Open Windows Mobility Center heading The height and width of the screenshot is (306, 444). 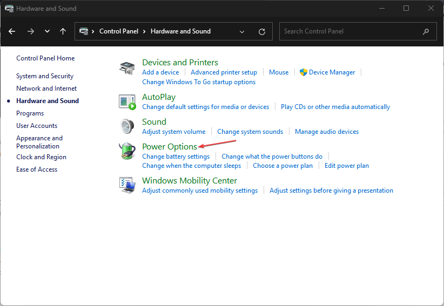[x=190, y=181]
